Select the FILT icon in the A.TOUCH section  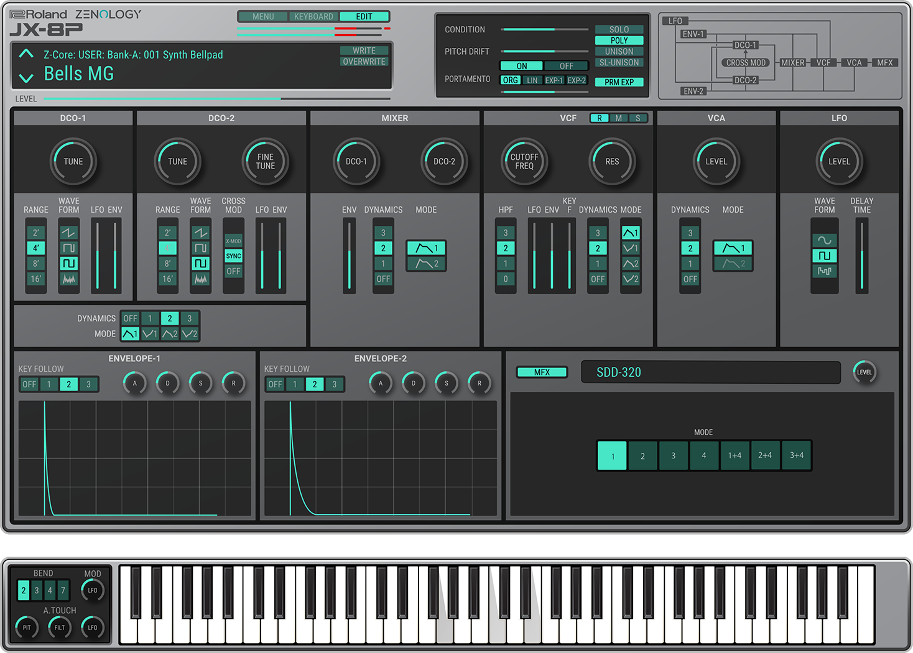[59, 628]
